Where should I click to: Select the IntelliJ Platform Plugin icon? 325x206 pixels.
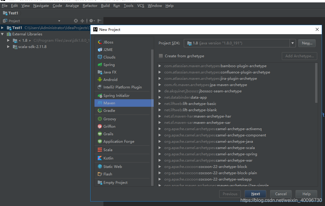pos(100,87)
